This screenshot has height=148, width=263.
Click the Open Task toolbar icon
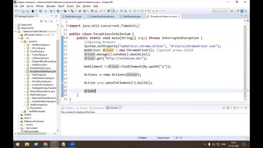(x=96, y=11)
